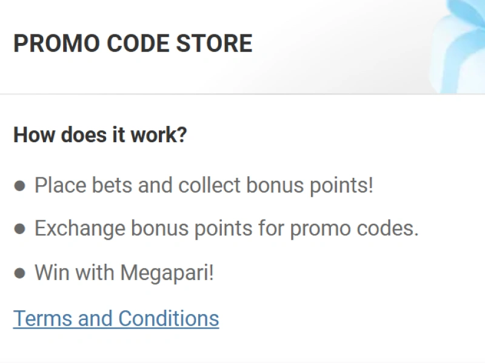This screenshot has width=485, height=363.
Task: Click the second bullet point marker
Action: click(19, 229)
